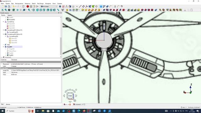
Task: Refresh and recompute the document
Action: [x=23, y=6]
